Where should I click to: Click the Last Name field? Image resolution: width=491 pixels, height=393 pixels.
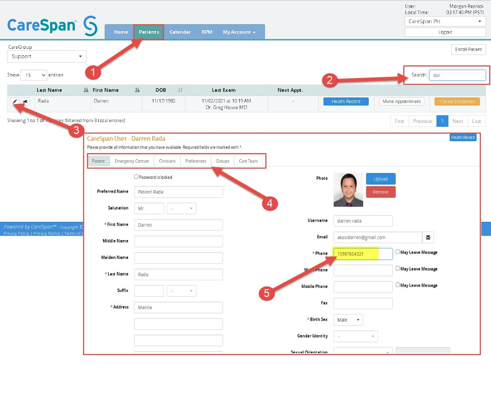178,274
